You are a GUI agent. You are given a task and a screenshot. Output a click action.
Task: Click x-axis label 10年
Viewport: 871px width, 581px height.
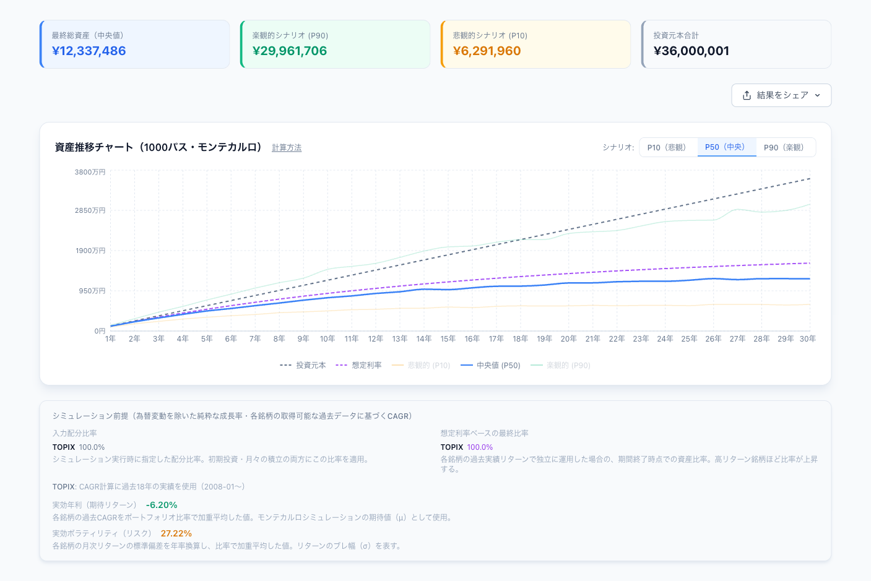coord(327,339)
